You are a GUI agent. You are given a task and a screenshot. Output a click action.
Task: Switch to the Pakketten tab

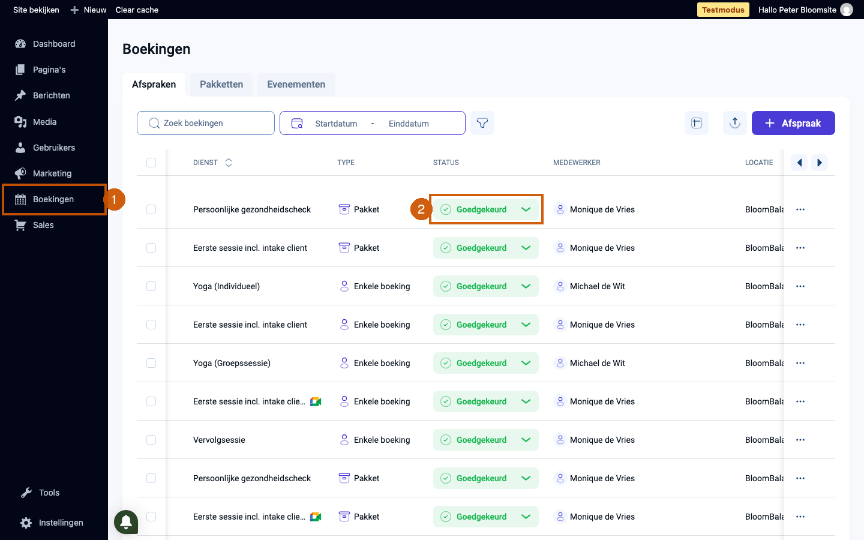click(x=221, y=85)
